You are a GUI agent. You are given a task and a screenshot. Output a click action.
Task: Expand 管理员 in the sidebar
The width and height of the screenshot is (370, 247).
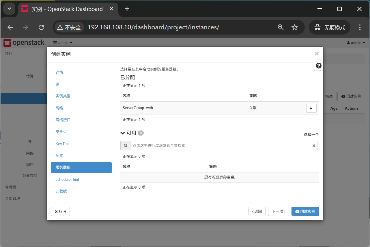tap(11, 187)
